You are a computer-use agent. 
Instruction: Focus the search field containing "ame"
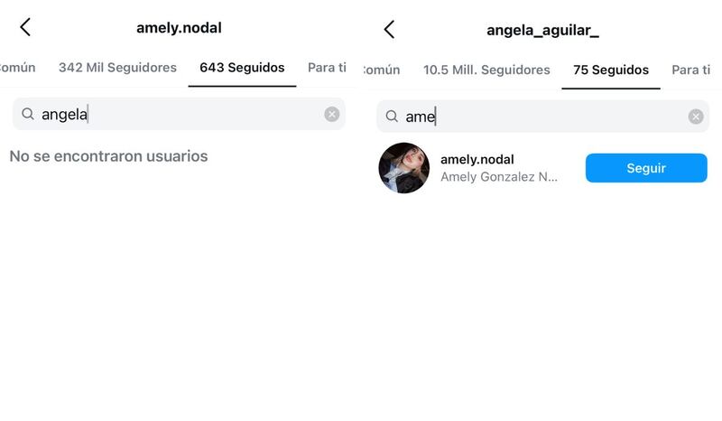coord(541,117)
